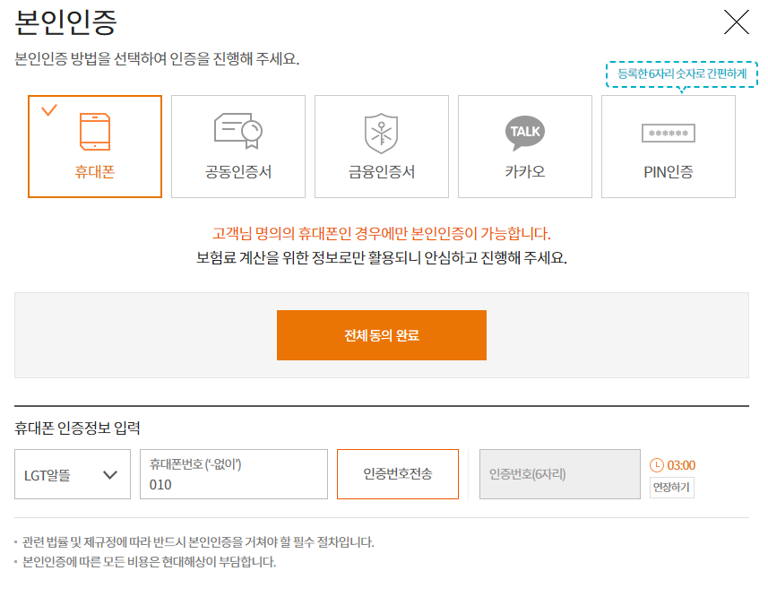Click the orange clock timer icon
Screen dimensions: 768x597
[x=657, y=465]
